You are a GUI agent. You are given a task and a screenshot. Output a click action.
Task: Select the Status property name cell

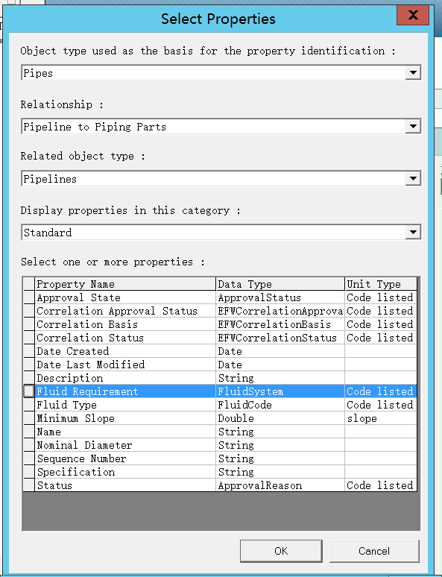point(125,485)
